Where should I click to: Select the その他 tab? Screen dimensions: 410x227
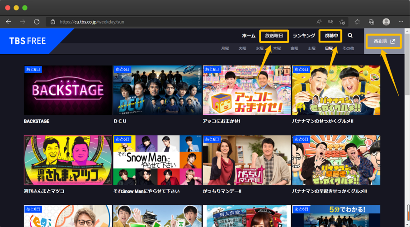(x=348, y=48)
